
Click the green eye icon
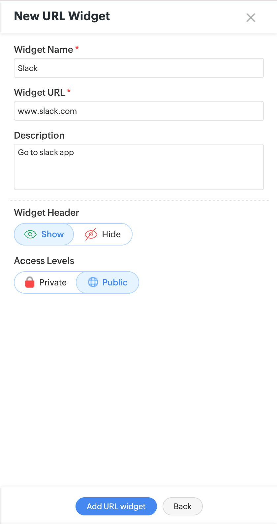[x=30, y=234]
